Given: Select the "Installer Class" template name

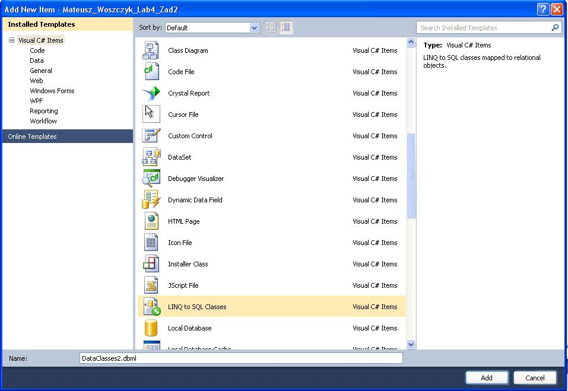Looking at the screenshot, I should point(188,264).
